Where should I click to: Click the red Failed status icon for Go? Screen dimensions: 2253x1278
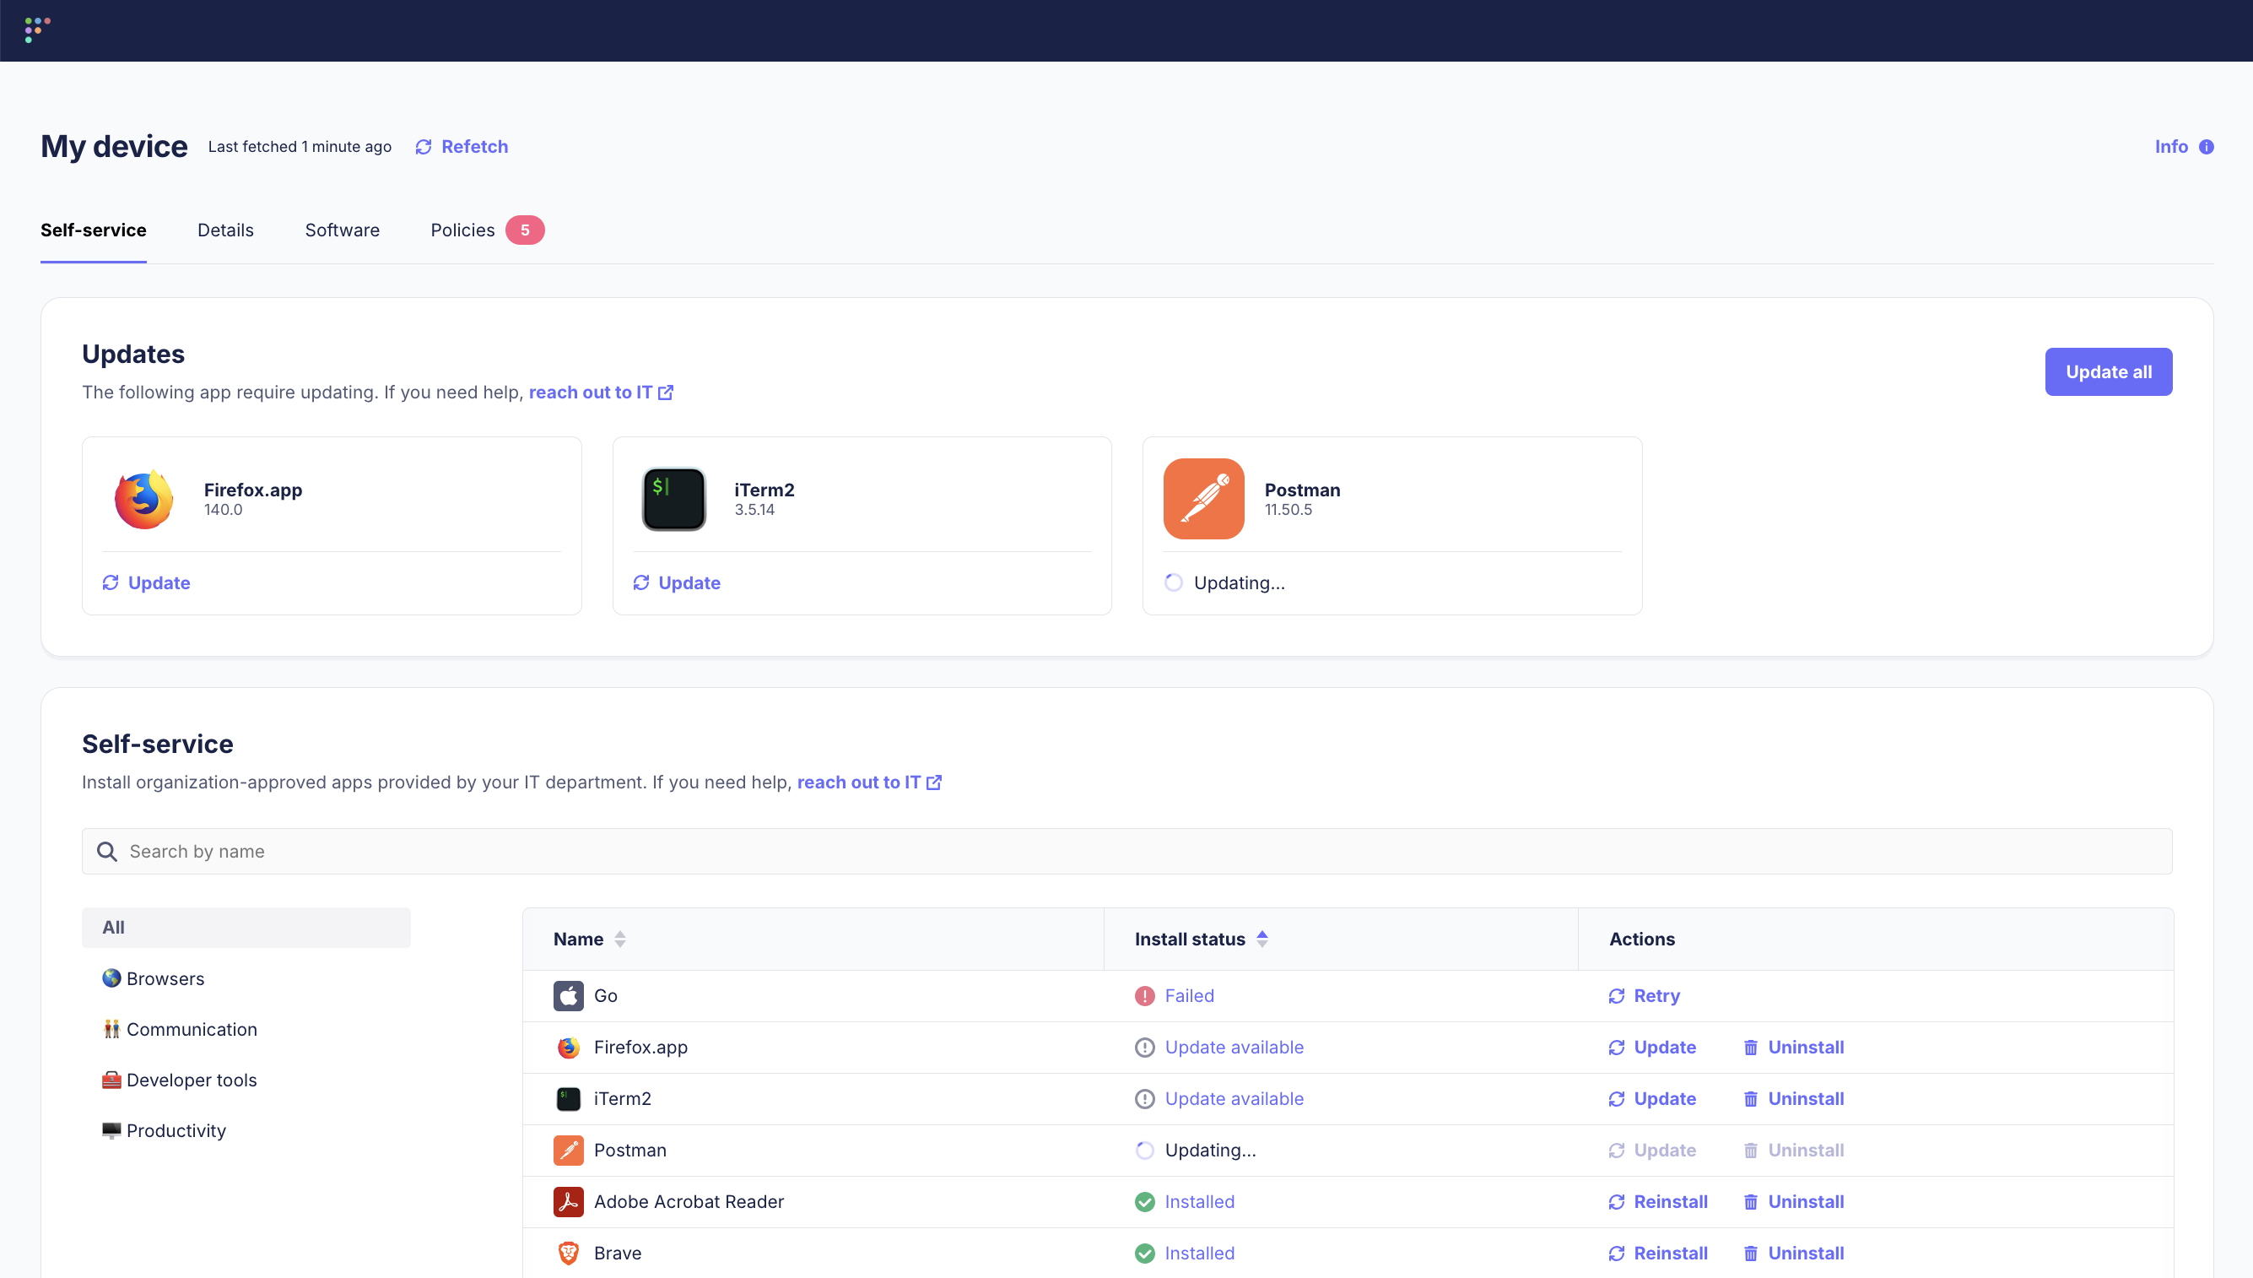click(1145, 996)
